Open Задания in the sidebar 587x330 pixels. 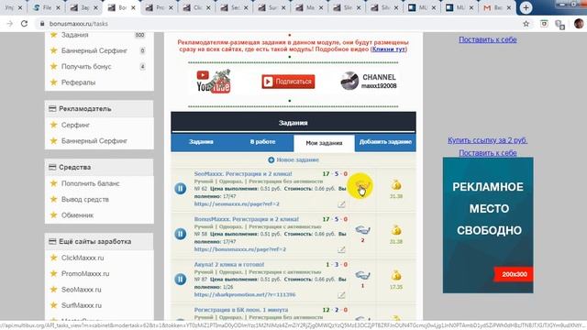(75, 35)
